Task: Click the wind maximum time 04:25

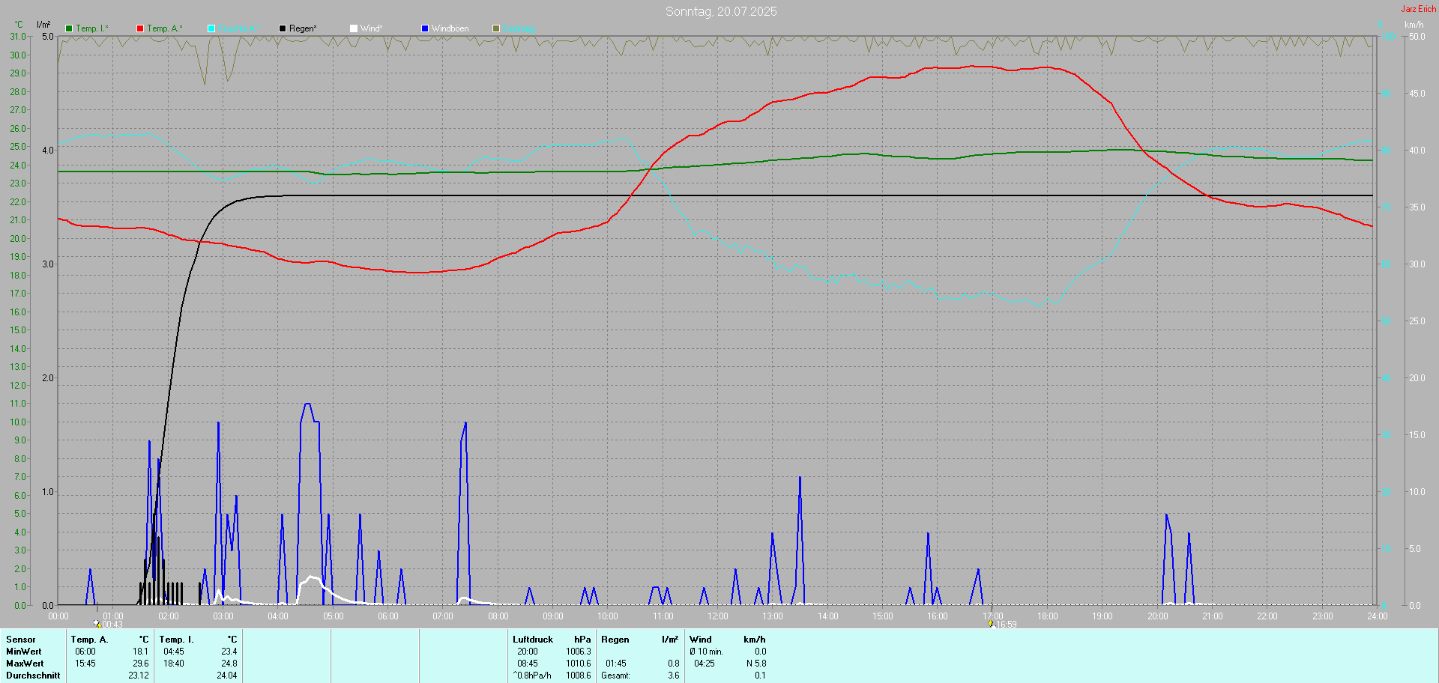Action: point(705,664)
